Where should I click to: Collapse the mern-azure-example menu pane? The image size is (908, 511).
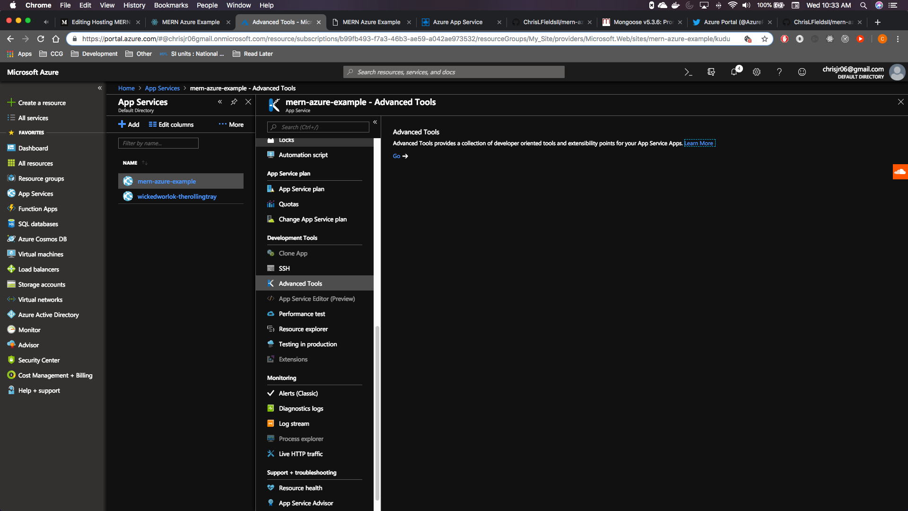[375, 122]
